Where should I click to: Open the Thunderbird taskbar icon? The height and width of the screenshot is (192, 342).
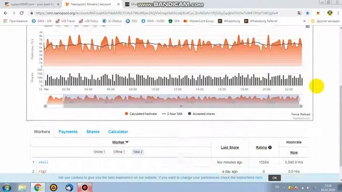coord(69,187)
